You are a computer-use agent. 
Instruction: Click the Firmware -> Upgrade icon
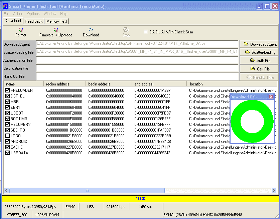click(56, 30)
